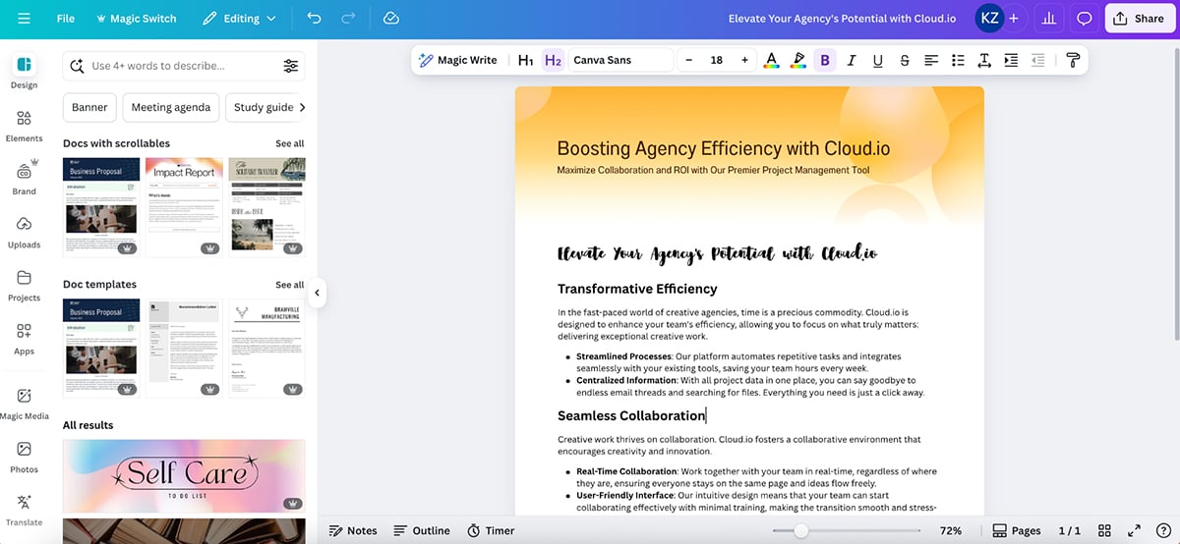1180x544 pixels.
Task: Open the Recommendation Letter template
Action: pos(184,349)
